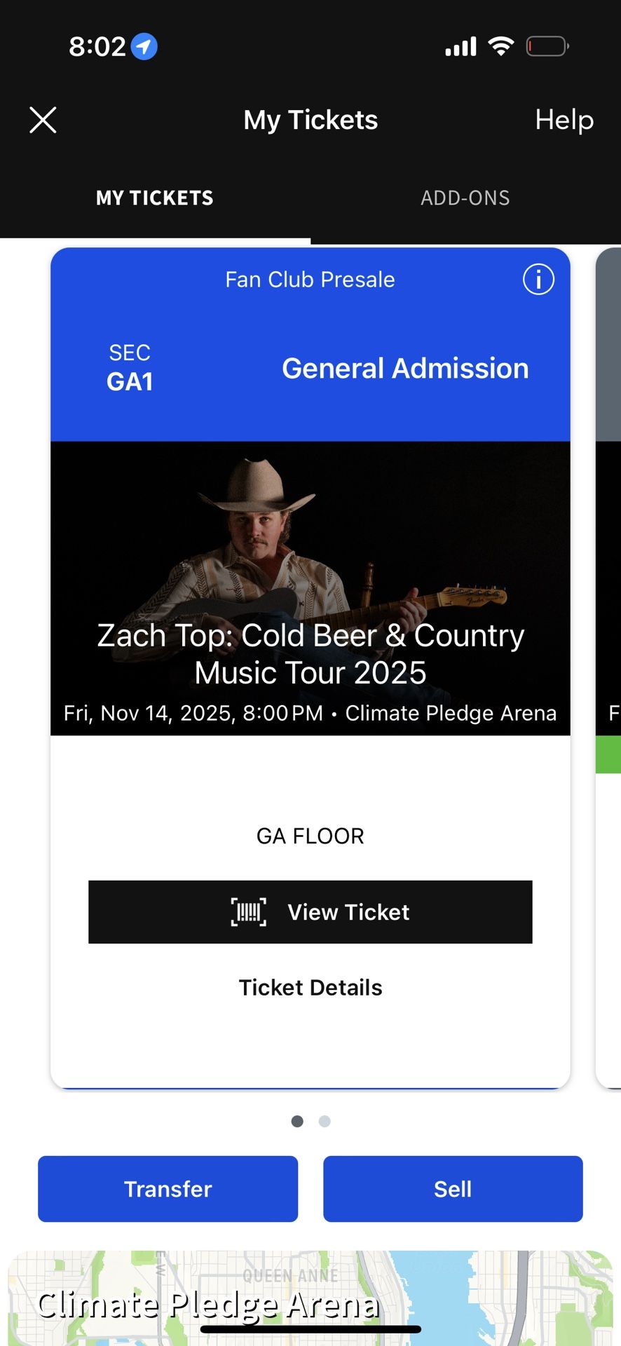This screenshot has height=1346, width=621.
Task: Tap the barcode icon inside View Ticket
Action: pyautogui.click(x=247, y=912)
